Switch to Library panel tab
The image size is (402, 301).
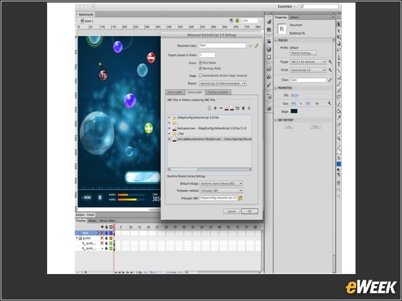coord(294,18)
